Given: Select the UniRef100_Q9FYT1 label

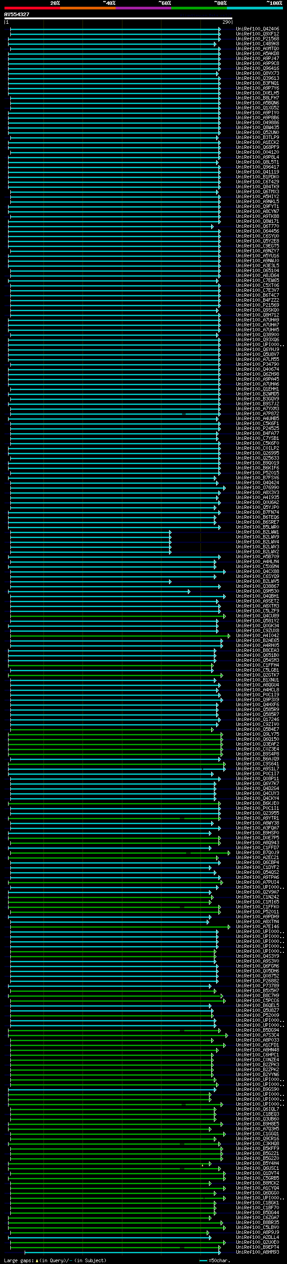Looking at the screenshot, I should coord(257,207).
